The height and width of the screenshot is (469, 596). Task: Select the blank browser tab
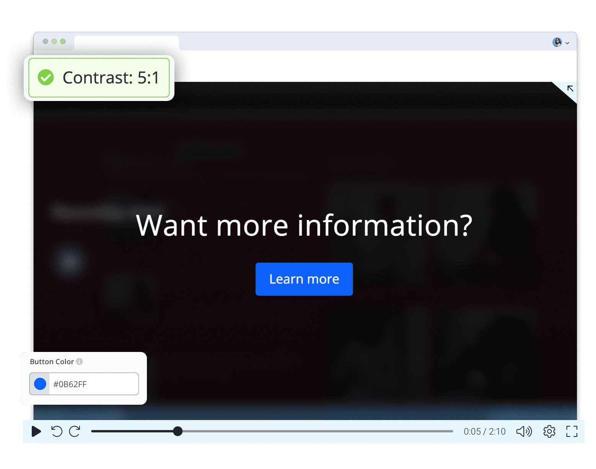click(127, 43)
